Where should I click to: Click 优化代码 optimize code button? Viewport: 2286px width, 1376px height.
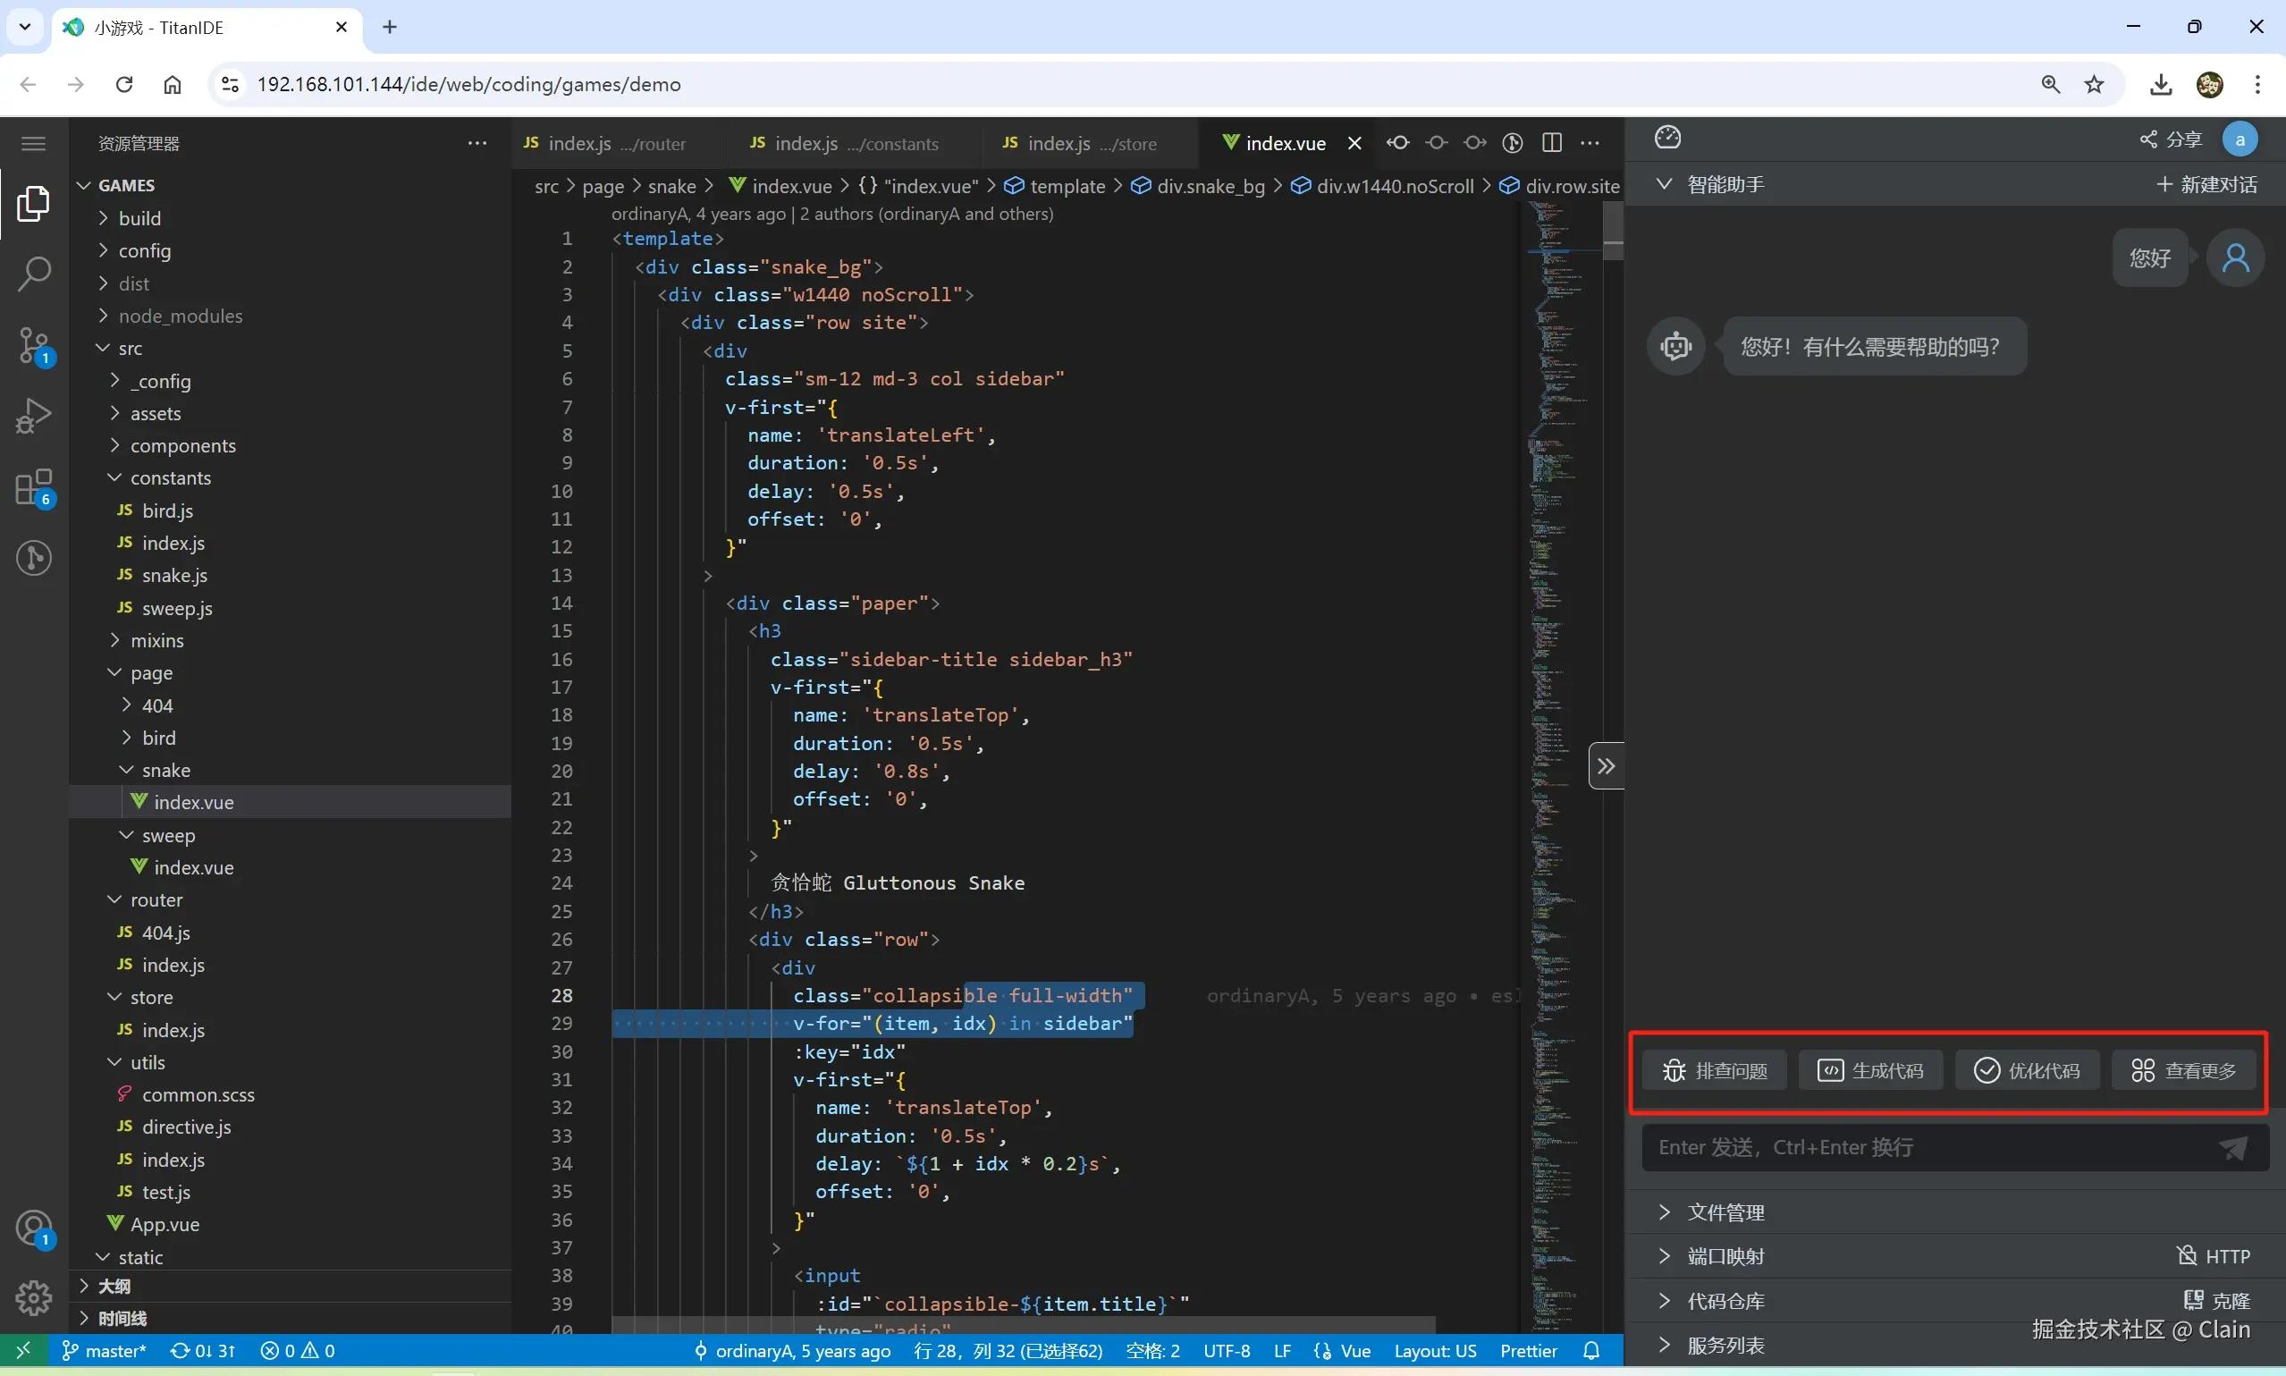[x=2028, y=1071]
